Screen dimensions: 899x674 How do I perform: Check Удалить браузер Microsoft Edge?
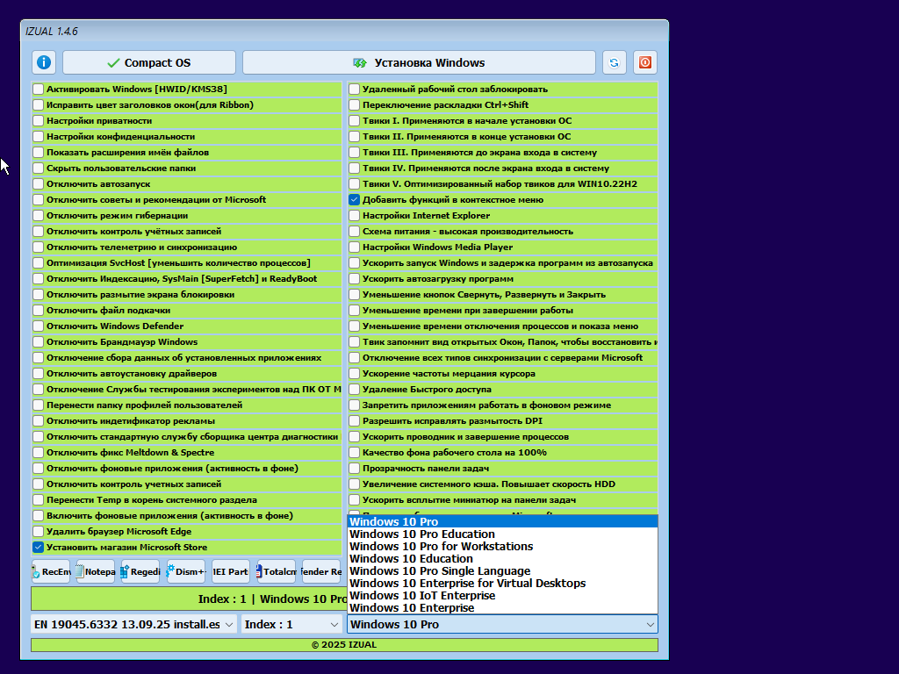(39, 531)
